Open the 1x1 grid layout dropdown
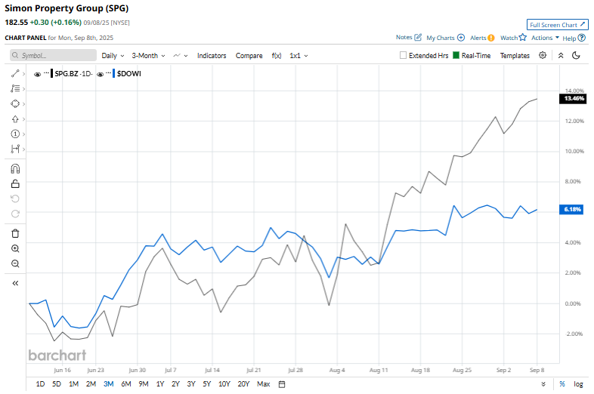594x394 pixels. tap(299, 56)
